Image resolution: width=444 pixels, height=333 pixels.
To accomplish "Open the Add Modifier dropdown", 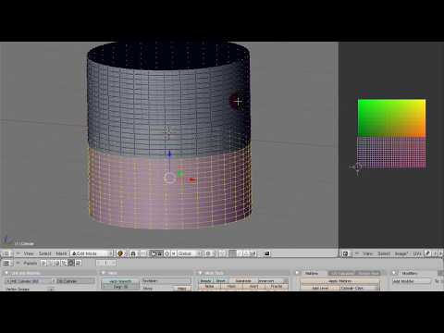I will click(x=411, y=281).
